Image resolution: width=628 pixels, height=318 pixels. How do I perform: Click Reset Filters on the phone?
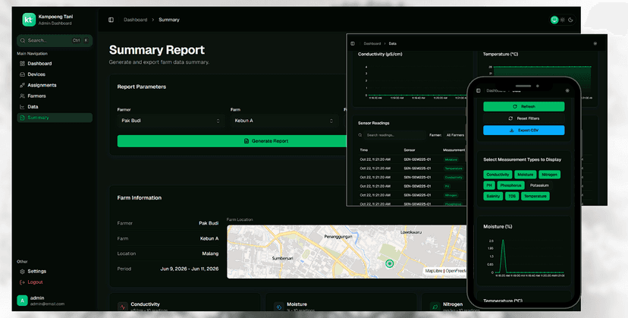524,118
